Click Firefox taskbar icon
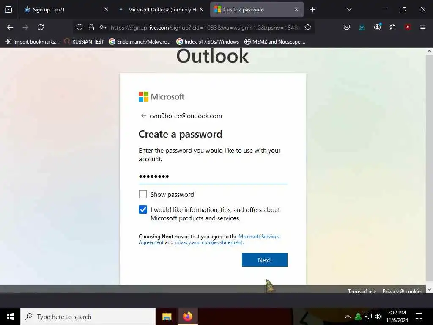The image size is (433, 325). (187, 317)
